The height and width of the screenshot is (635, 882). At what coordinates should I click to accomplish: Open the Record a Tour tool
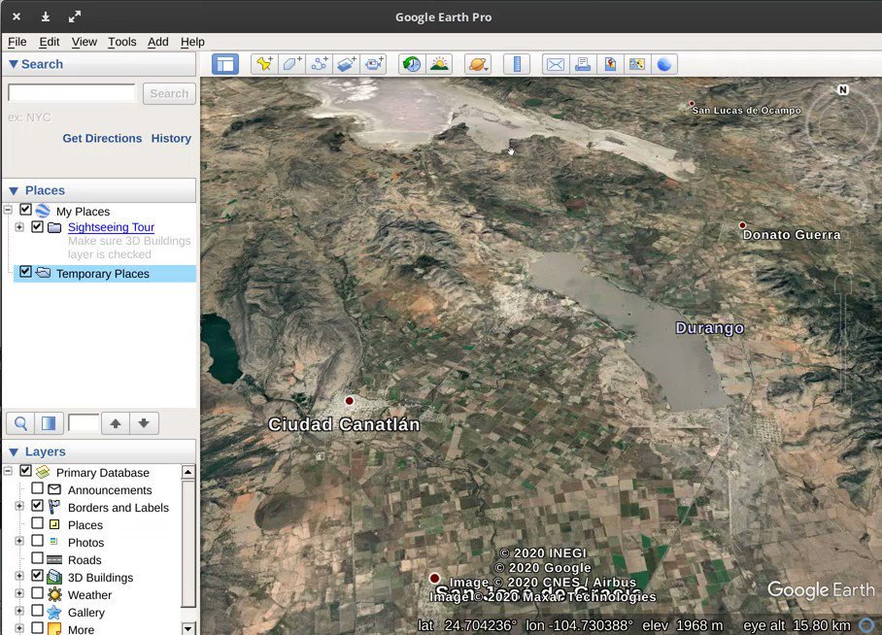click(x=374, y=64)
